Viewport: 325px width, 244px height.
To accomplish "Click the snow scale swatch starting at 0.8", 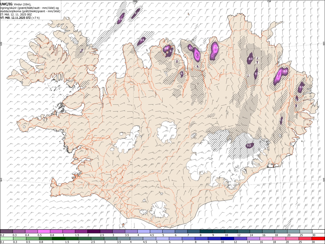I will pos(56,231).
